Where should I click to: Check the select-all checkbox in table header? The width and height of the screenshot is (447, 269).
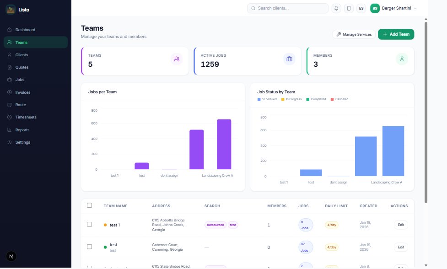coord(90,205)
